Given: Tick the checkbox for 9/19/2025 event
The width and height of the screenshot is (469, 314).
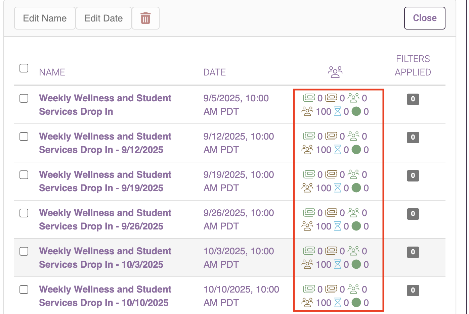Looking at the screenshot, I should (24, 175).
